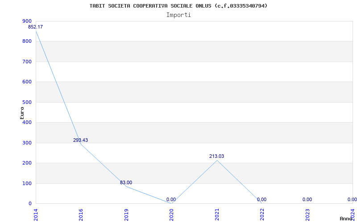The image size is (357, 223).
Task: Select the 213.03 data label
Action: [216, 157]
